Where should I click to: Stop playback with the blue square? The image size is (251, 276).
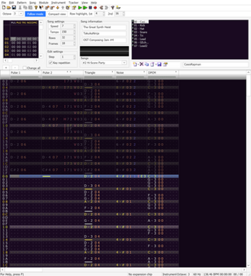click(x=90, y=8)
